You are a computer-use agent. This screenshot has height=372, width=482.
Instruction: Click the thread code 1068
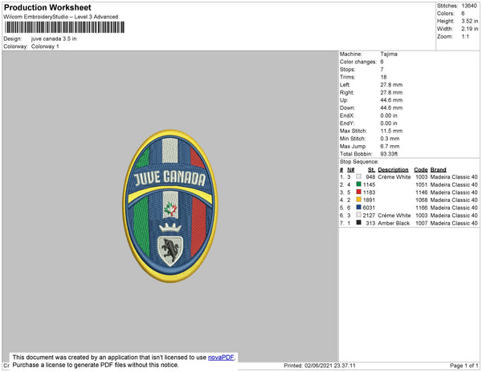[x=422, y=200]
